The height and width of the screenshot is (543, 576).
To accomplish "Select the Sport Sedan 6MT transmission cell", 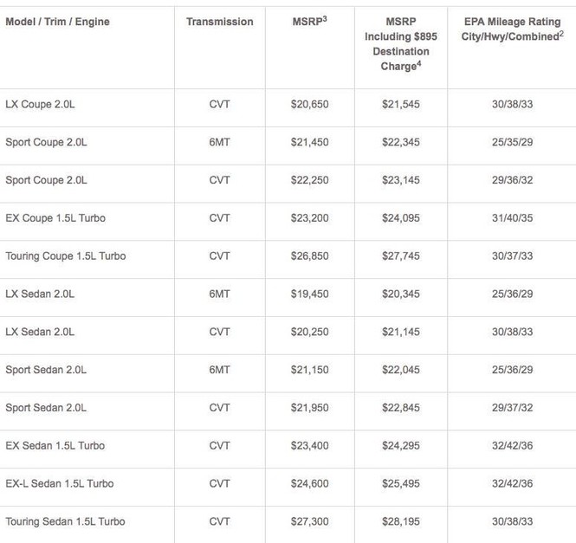I will pyautogui.click(x=220, y=370).
